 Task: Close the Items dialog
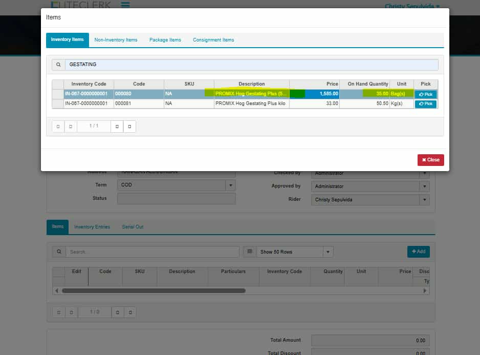coord(430,160)
